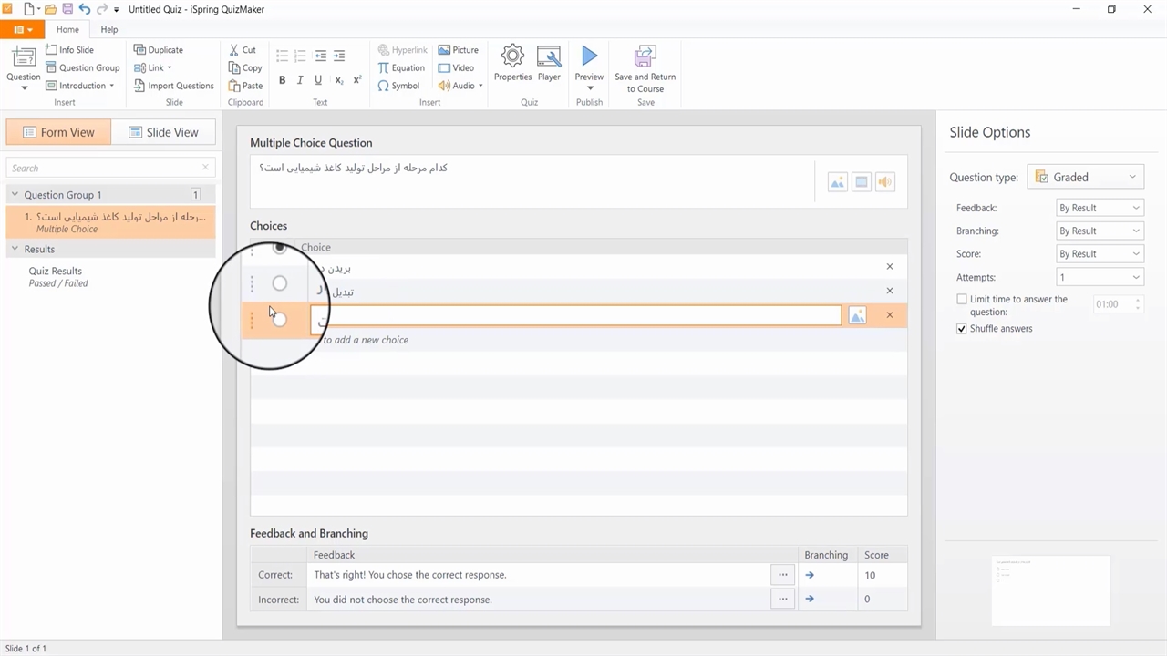Add image to the selected choice

[857, 315]
